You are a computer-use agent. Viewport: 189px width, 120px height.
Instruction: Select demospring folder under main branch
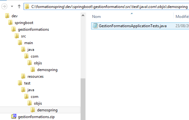[47, 70]
